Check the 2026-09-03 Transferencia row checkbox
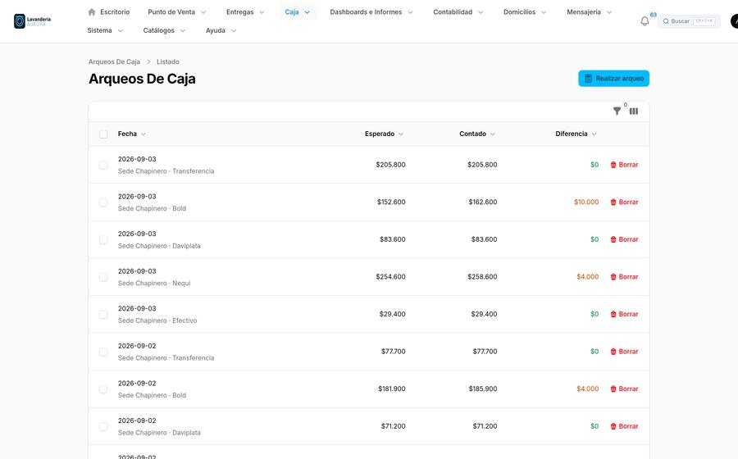The height and width of the screenshot is (459, 738). click(x=103, y=165)
